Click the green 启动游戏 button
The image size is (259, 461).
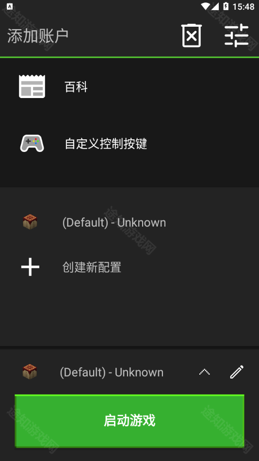[129, 421]
